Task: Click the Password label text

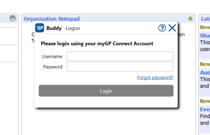Action: 53,67
